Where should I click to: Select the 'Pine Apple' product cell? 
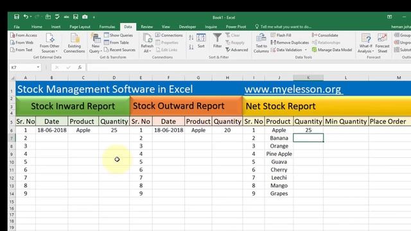[279, 154]
